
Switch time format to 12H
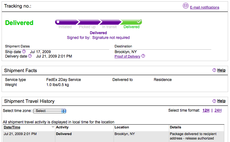[x=206, y=110]
